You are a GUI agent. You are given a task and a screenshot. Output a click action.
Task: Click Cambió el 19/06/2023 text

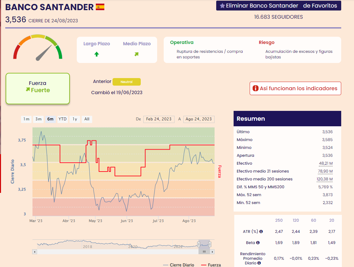coord(117,92)
